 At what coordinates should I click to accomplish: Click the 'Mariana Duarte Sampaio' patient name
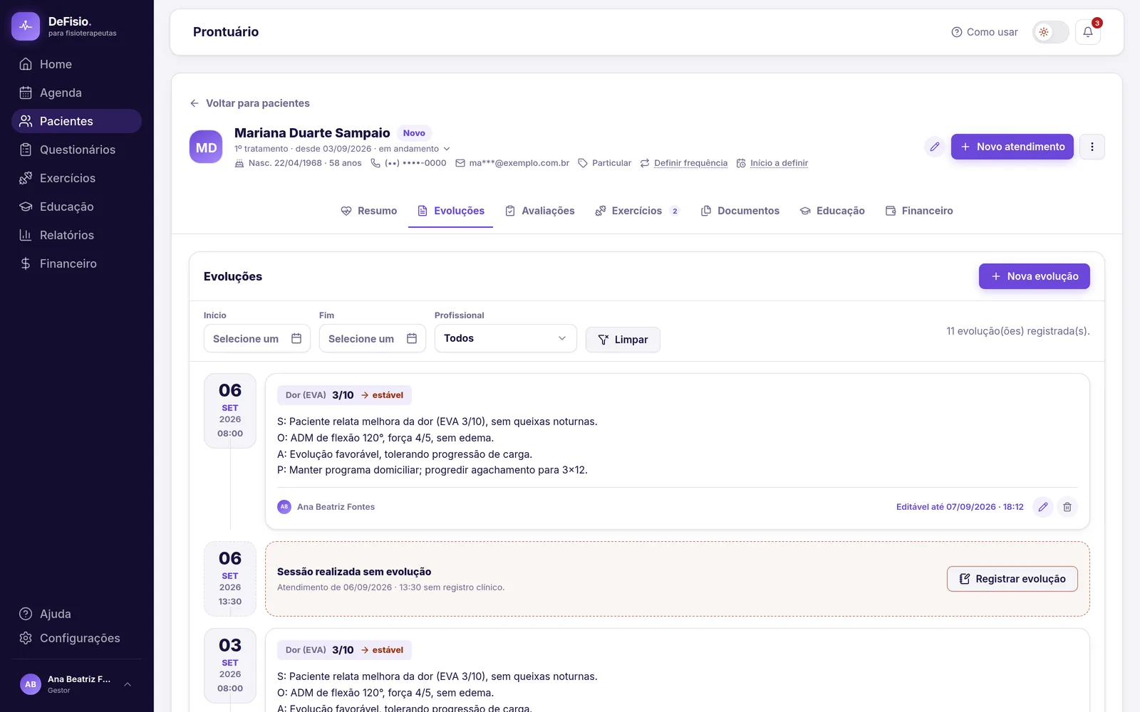[312, 133]
